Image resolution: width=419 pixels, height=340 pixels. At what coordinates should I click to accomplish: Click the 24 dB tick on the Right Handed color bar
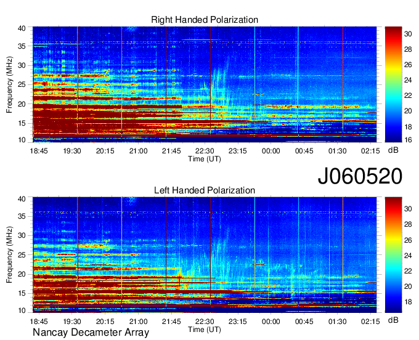[408, 80]
